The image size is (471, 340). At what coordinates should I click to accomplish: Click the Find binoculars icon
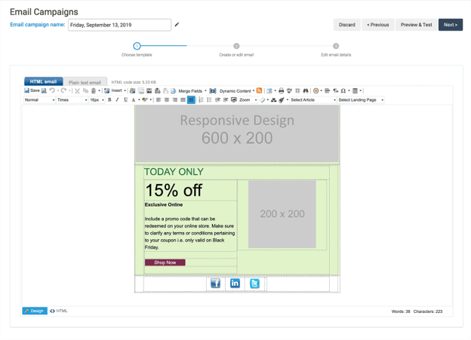[x=306, y=90]
